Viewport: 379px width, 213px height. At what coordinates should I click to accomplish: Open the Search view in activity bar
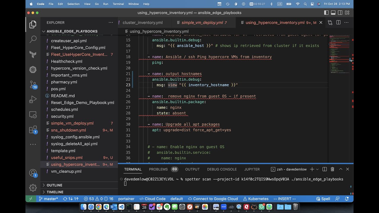(33, 39)
